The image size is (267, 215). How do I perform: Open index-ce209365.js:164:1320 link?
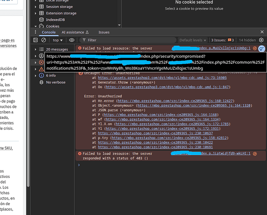click(194, 106)
